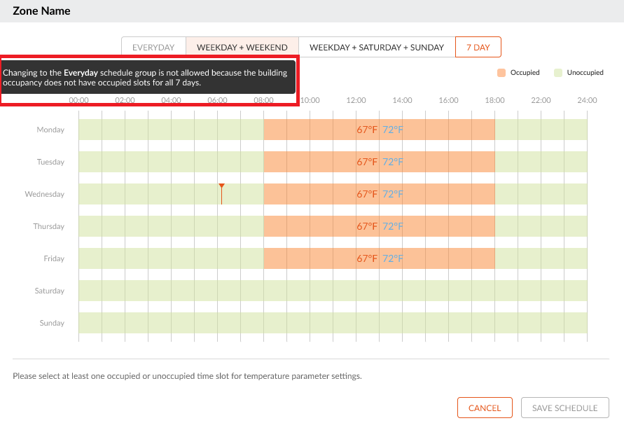The width and height of the screenshot is (624, 430).
Task: Select Tuesday's morning unoccupied slot before 08:00
Action: pos(171,162)
